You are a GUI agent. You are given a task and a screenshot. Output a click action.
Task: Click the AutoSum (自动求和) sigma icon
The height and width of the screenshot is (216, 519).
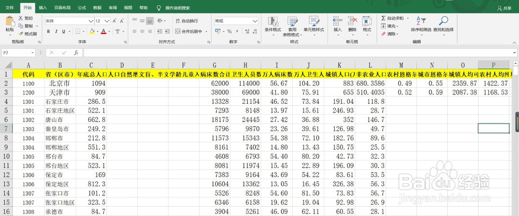(384, 18)
